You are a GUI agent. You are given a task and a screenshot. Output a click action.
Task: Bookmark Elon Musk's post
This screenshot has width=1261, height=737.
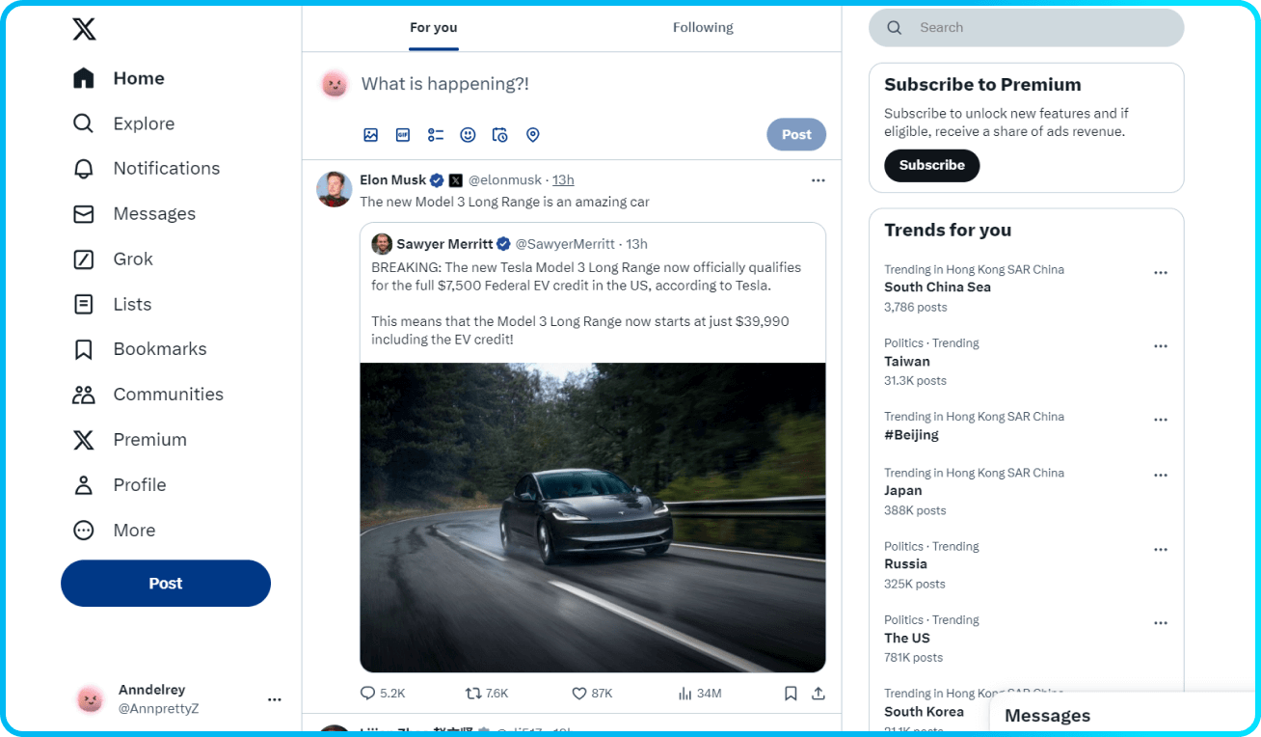tap(791, 694)
